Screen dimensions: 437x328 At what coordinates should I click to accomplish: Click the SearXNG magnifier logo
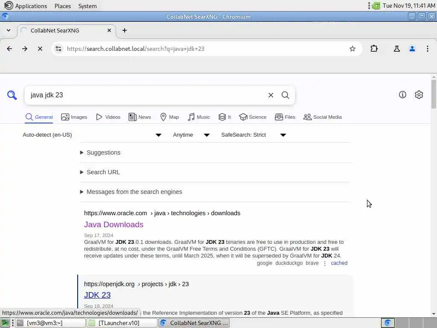coord(12,95)
